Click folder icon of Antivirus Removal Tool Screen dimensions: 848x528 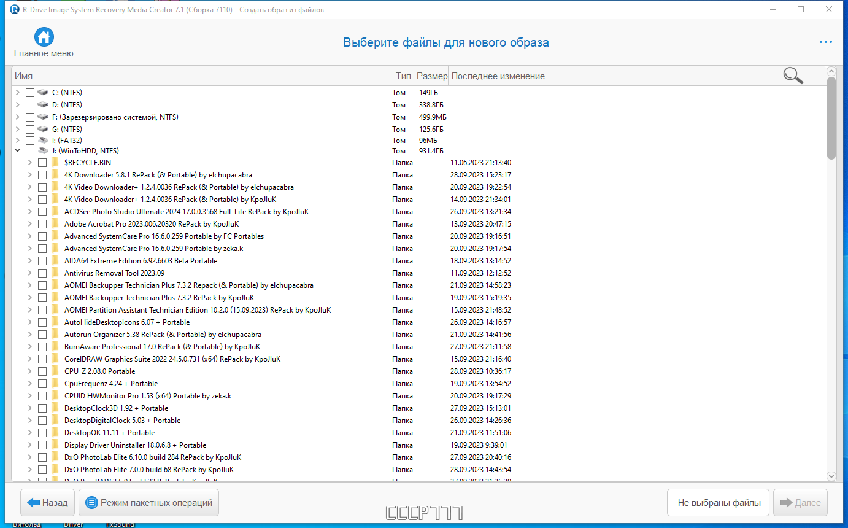[x=55, y=273]
